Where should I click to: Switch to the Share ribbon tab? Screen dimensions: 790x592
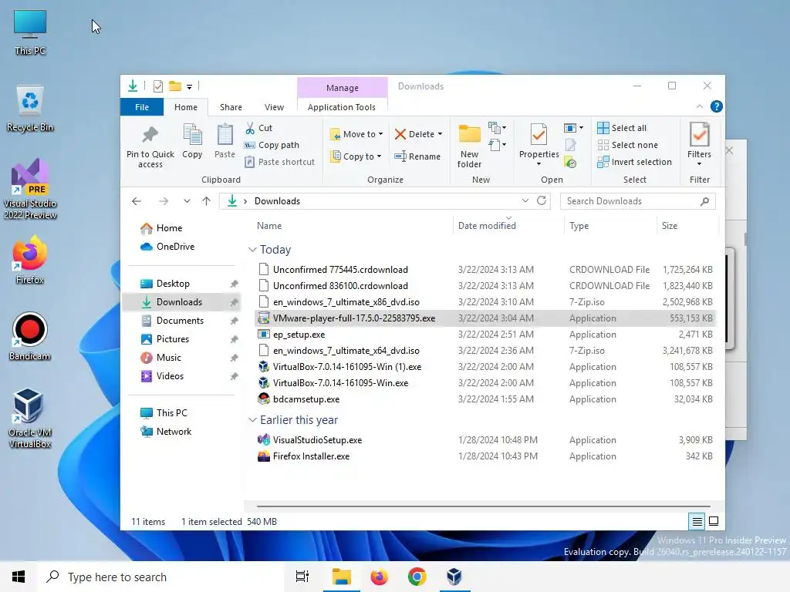click(x=231, y=107)
